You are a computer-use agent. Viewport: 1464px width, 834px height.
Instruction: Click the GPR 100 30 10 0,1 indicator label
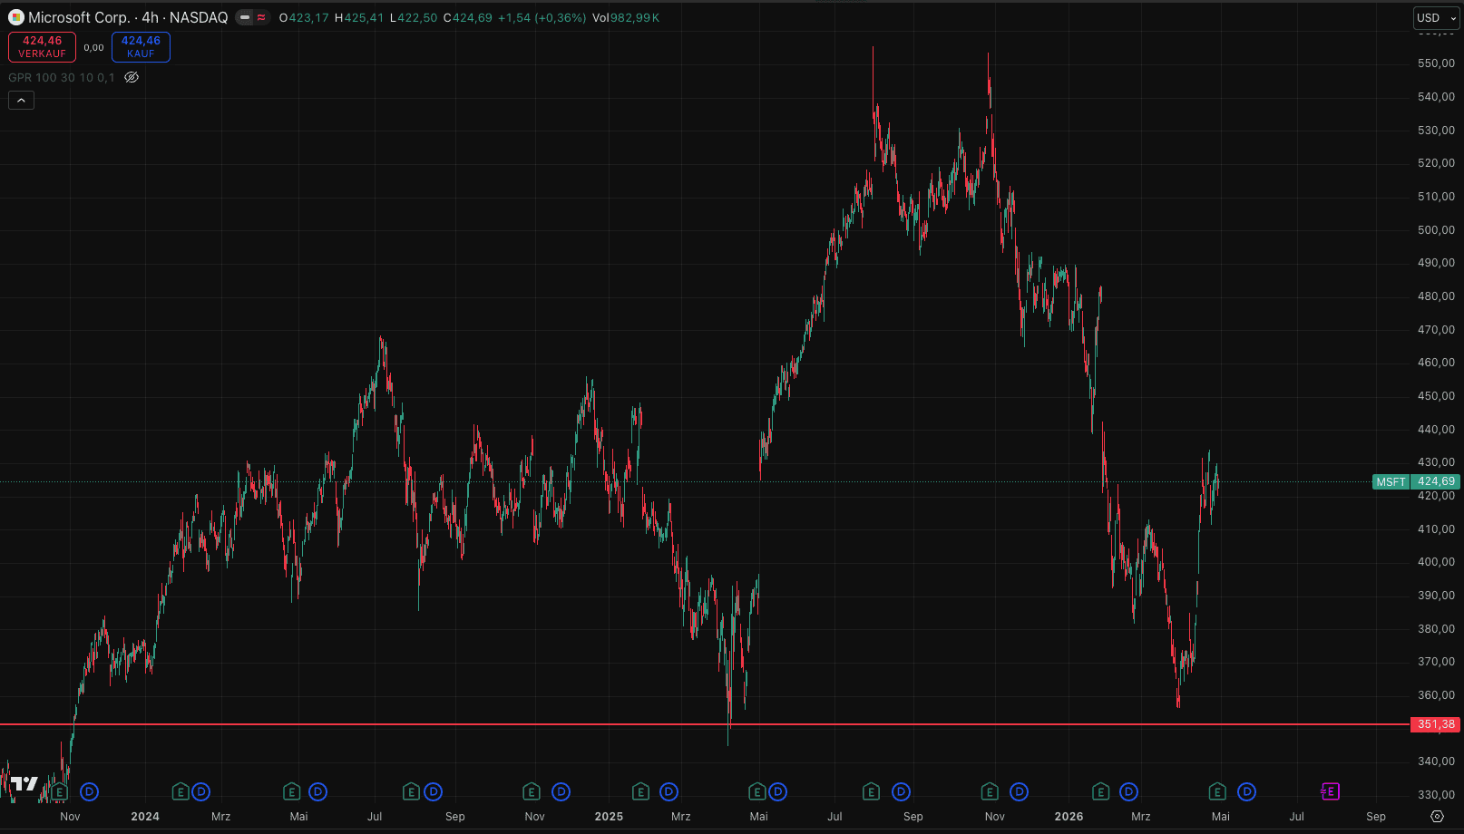click(62, 77)
